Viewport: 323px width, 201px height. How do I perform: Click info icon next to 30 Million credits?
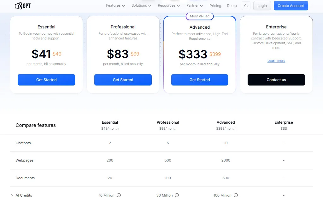177,195
